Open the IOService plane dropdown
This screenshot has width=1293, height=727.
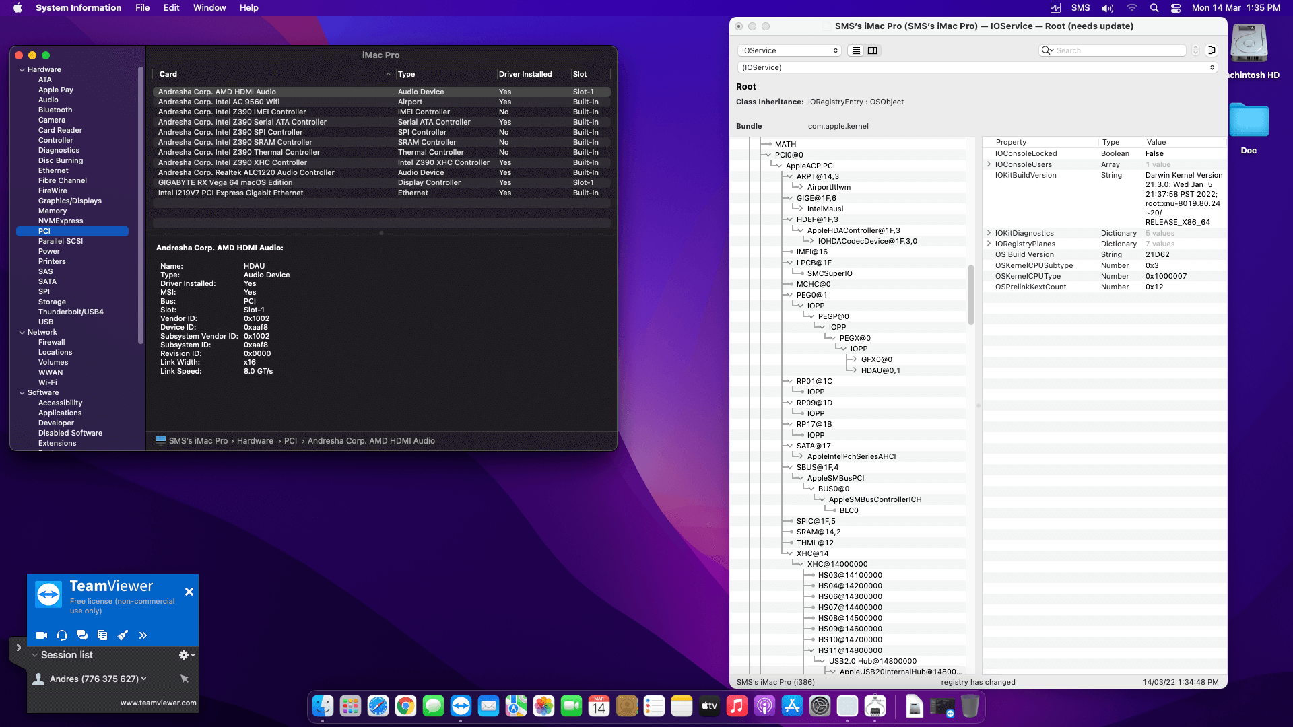pos(790,50)
